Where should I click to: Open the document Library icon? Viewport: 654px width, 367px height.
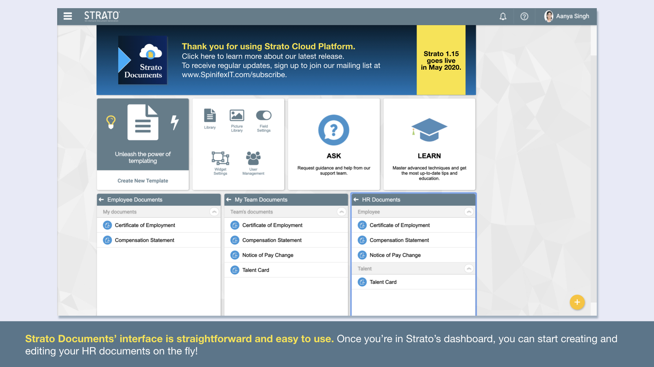click(x=210, y=116)
